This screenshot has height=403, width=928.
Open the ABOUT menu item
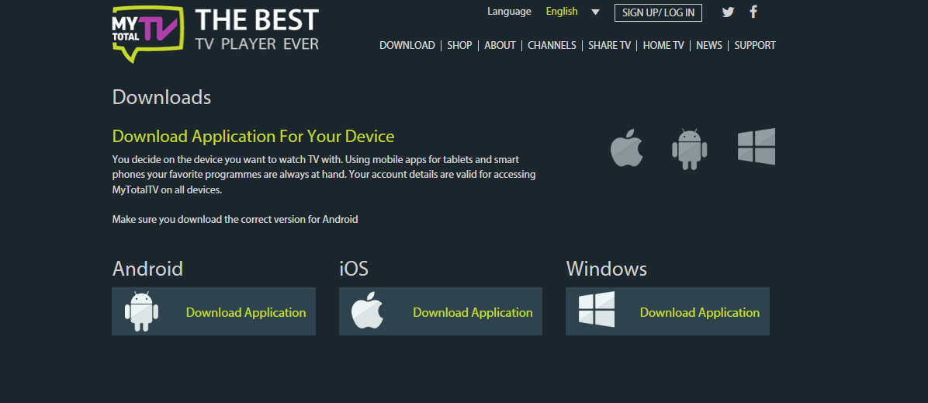tap(500, 46)
